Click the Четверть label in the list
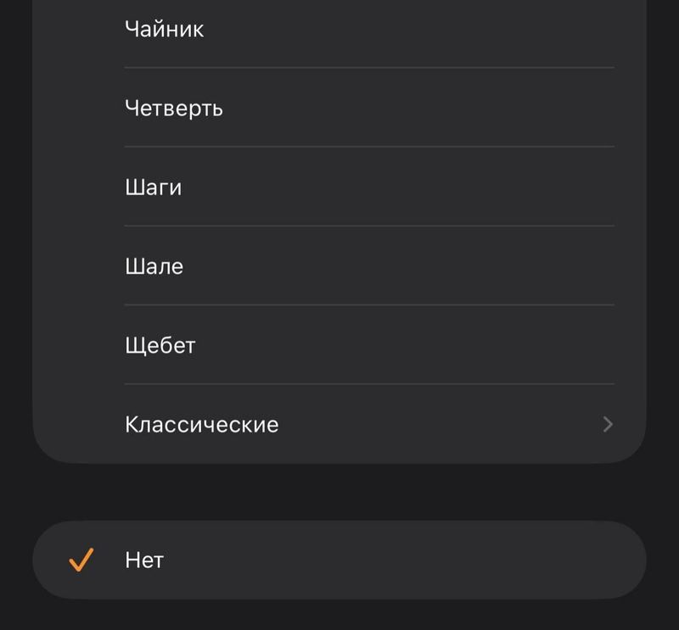The width and height of the screenshot is (679, 630). click(173, 109)
